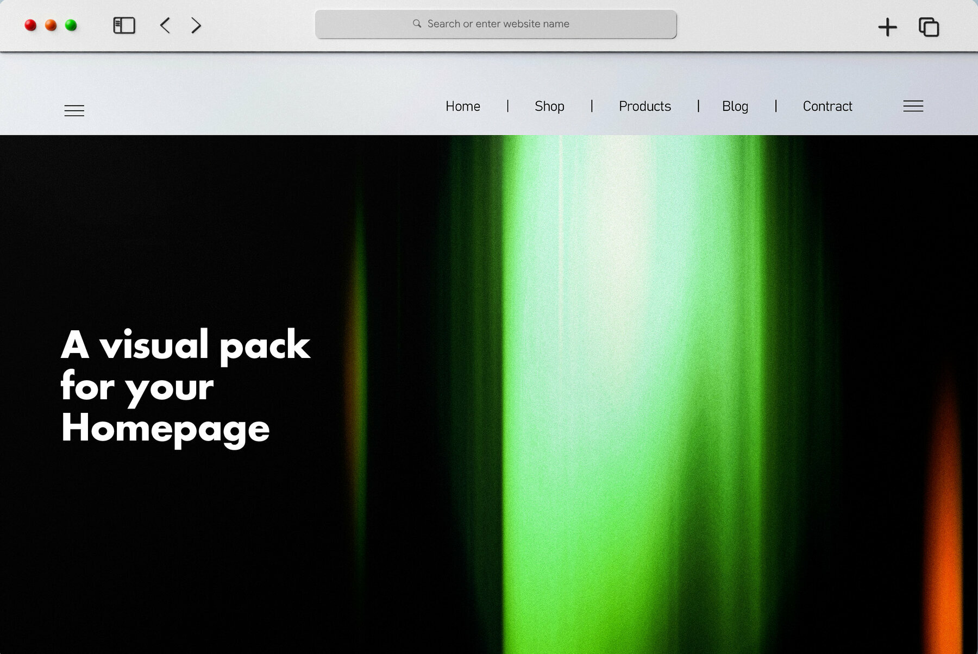Viewport: 978px width, 654px height.
Task: Click the magnifier icon in the address bar
Action: 417,24
